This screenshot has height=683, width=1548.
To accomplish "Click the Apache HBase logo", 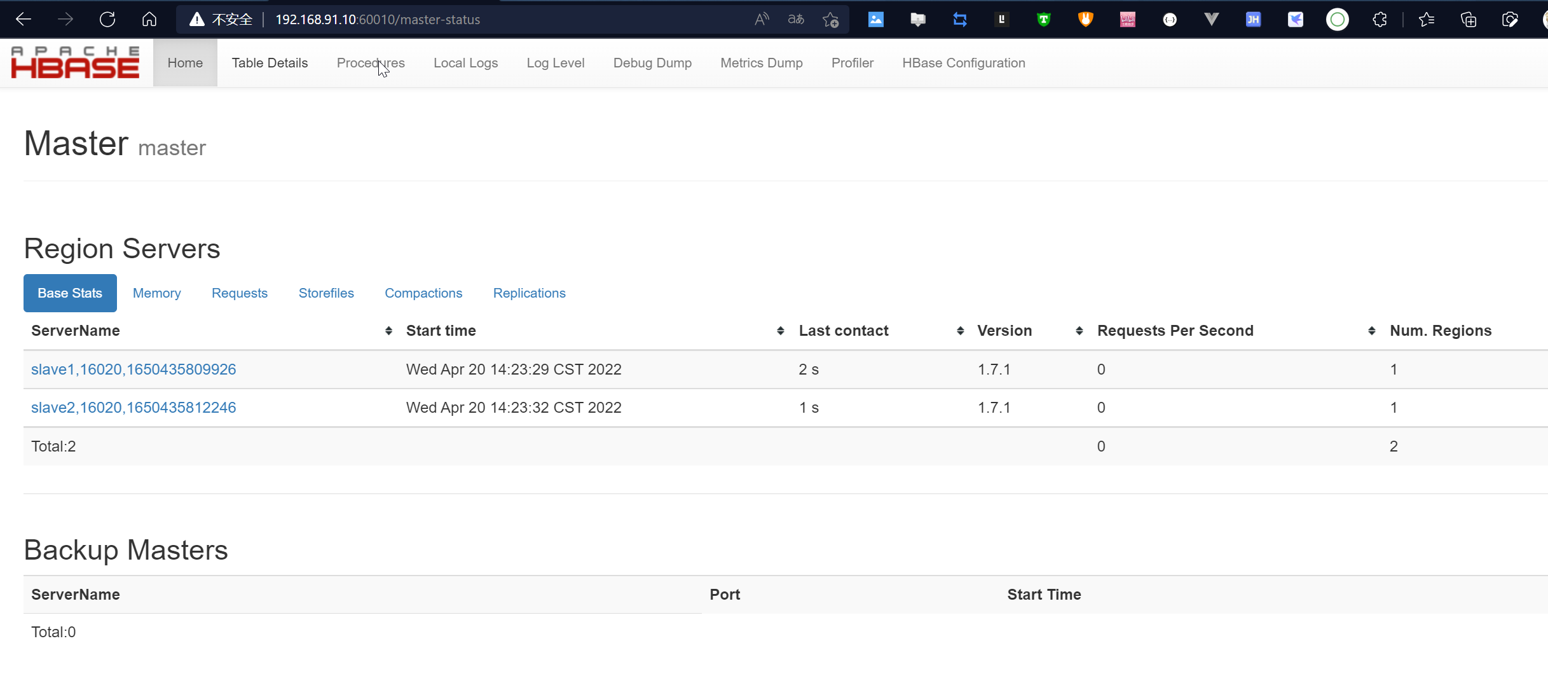I will click(75, 62).
